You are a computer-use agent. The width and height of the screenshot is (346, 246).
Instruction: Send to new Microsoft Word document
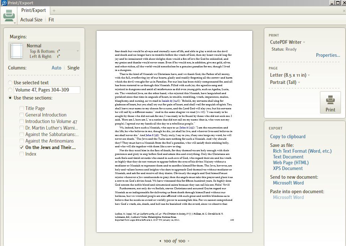click(288, 183)
